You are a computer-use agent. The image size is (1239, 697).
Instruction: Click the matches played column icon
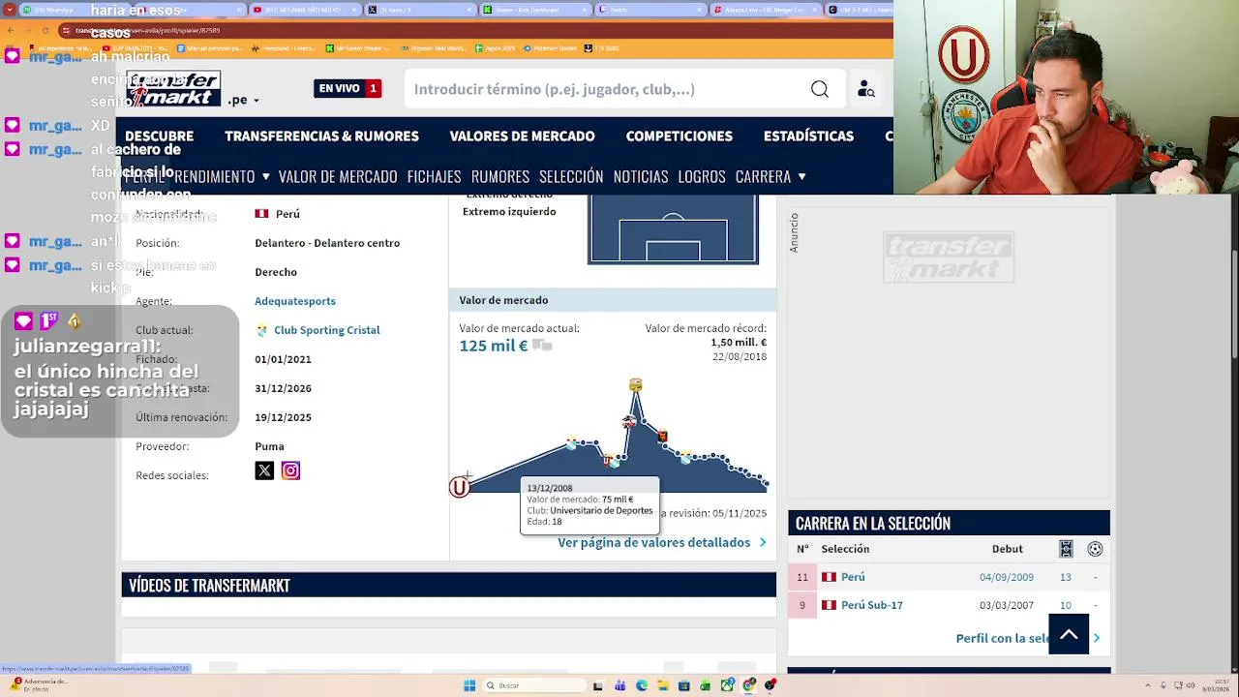(x=1066, y=549)
